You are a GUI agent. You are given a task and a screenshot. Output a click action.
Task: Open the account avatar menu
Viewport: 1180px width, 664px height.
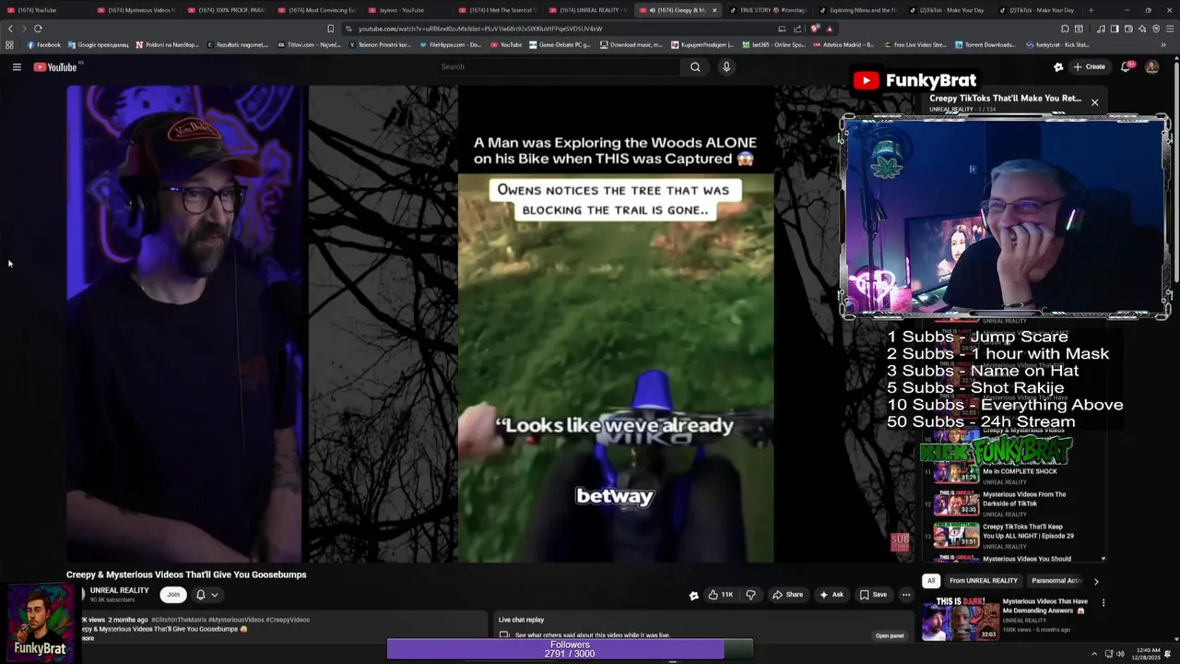coord(1151,66)
